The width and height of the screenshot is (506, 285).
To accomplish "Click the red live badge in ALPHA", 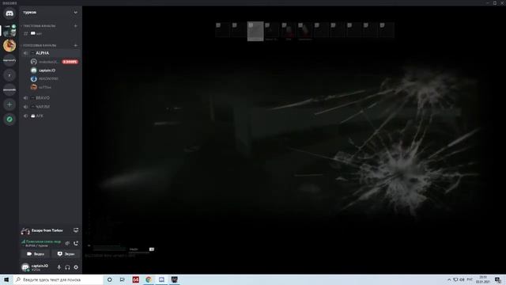I will click(x=70, y=62).
